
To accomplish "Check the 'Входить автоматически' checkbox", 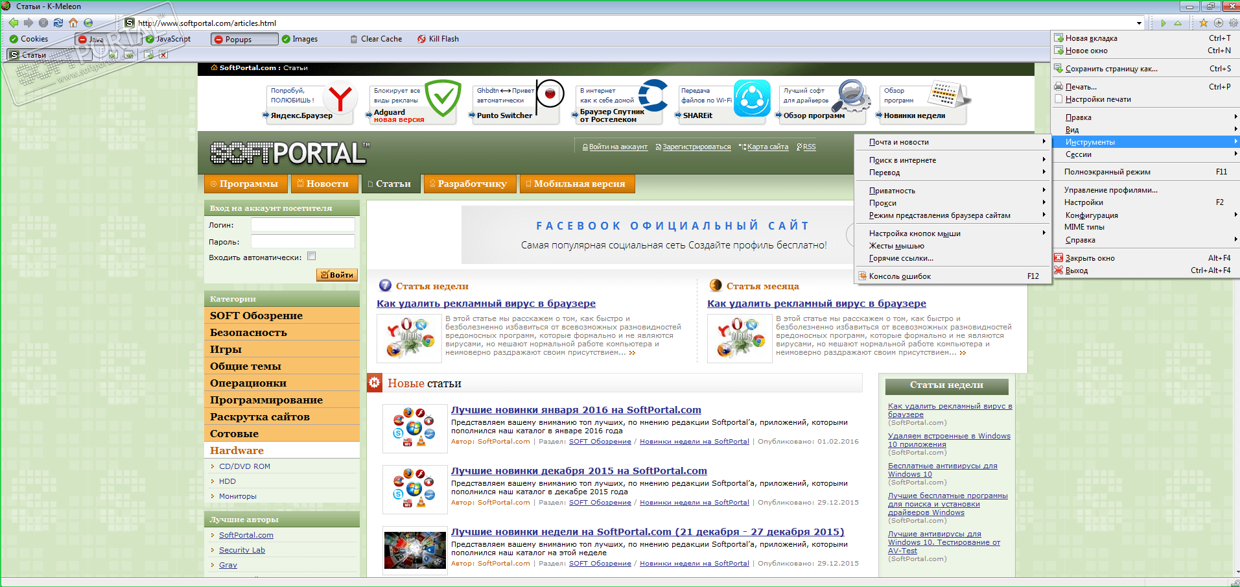I will 312,256.
